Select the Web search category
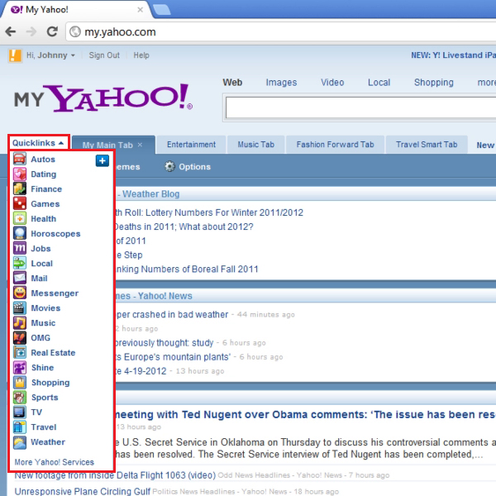 [x=232, y=83]
